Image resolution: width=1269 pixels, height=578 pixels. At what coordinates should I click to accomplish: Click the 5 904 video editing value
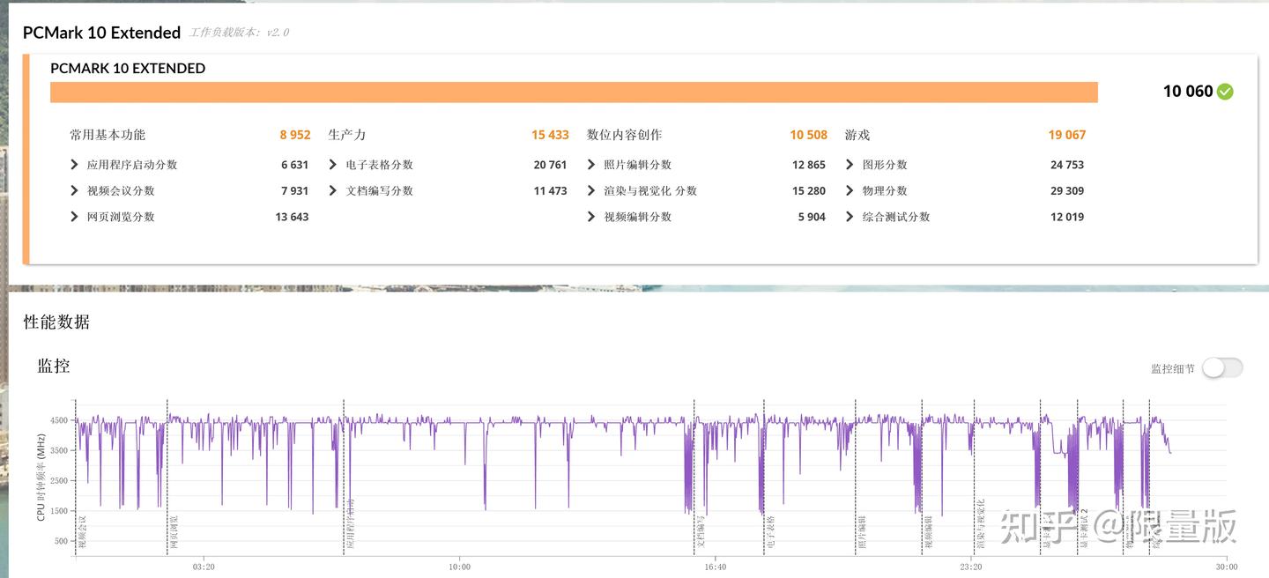click(812, 217)
